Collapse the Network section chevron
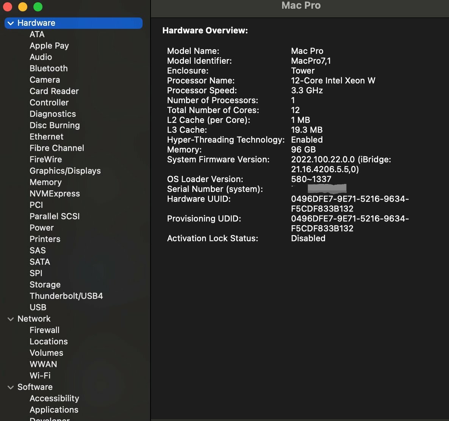 click(11, 319)
